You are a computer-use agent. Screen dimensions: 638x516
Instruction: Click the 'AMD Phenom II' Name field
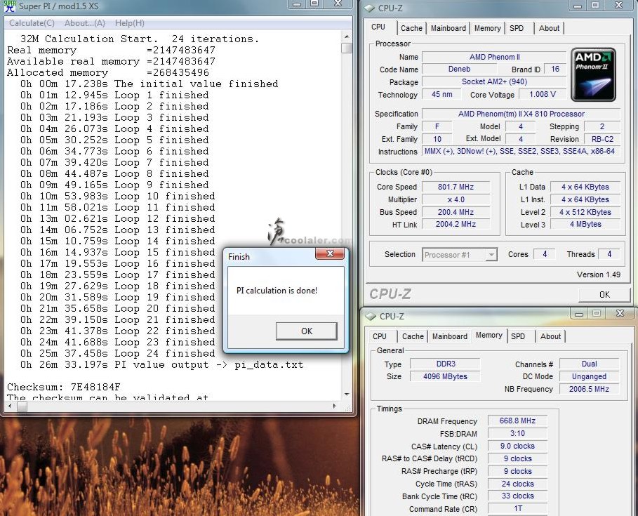494,57
